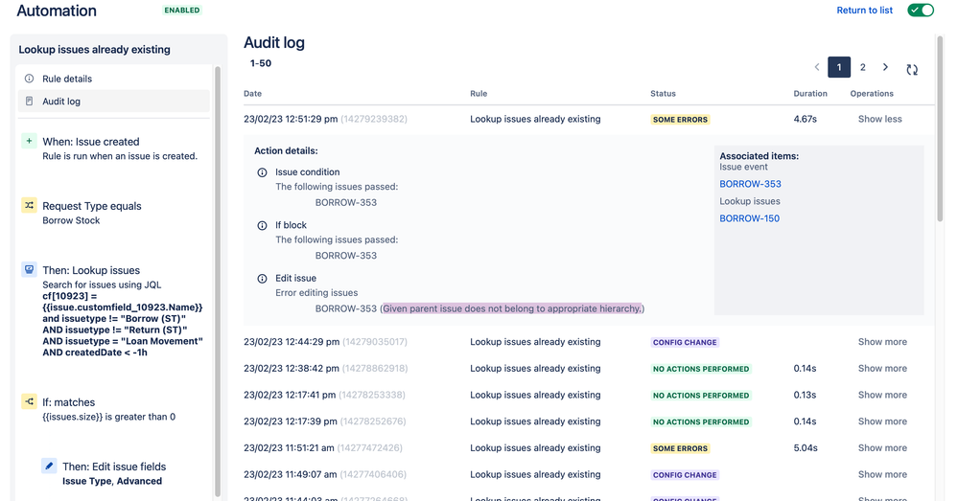958x501 pixels.
Task: Show more for 11:49:07 am entry
Action: pyautogui.click(x=882, y=474)
